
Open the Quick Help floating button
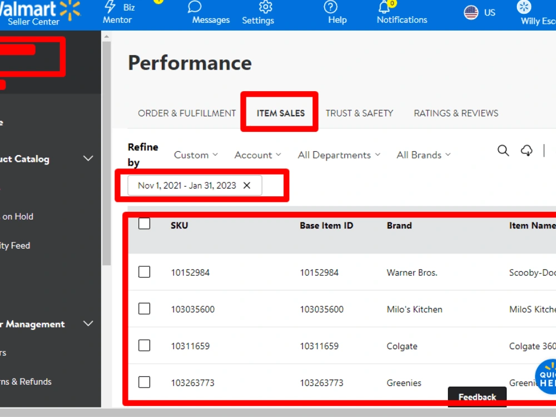(x=546, y=376)
